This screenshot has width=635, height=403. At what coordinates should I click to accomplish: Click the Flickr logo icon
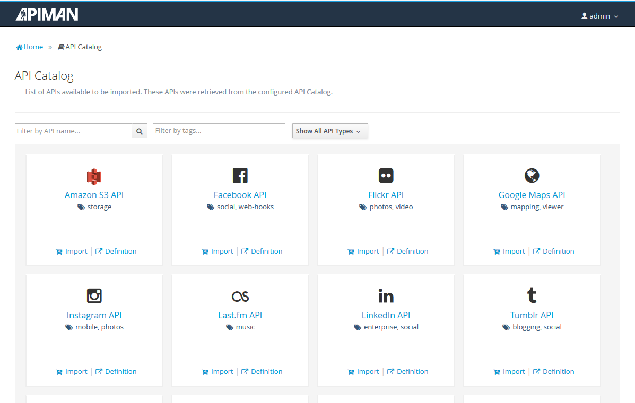coord(386,175)
